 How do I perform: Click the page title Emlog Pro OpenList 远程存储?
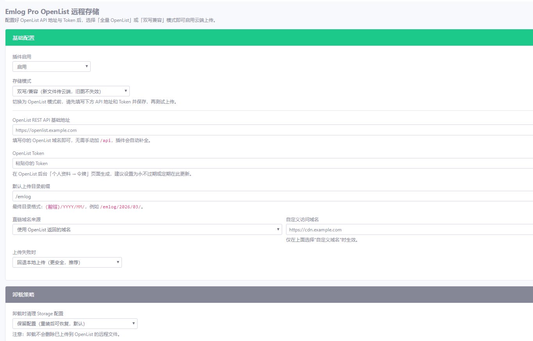tap(52, 12)
